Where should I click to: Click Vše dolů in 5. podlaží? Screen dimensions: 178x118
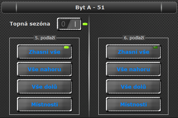[44, 87]
